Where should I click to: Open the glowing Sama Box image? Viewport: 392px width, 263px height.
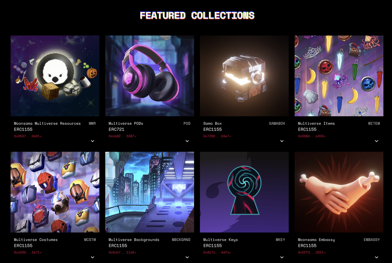click(244, 76)
